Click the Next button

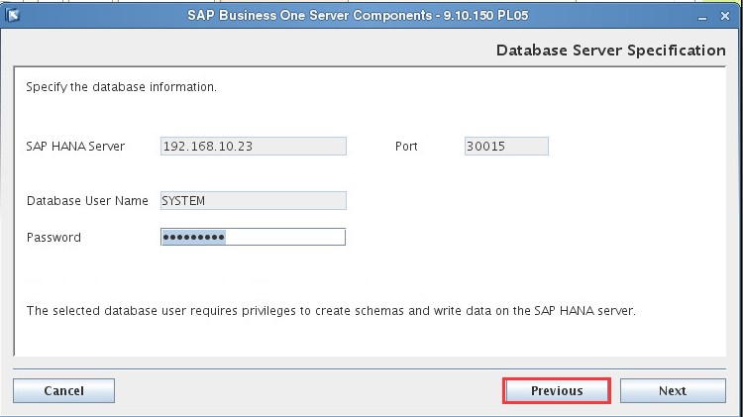(673, 391)
